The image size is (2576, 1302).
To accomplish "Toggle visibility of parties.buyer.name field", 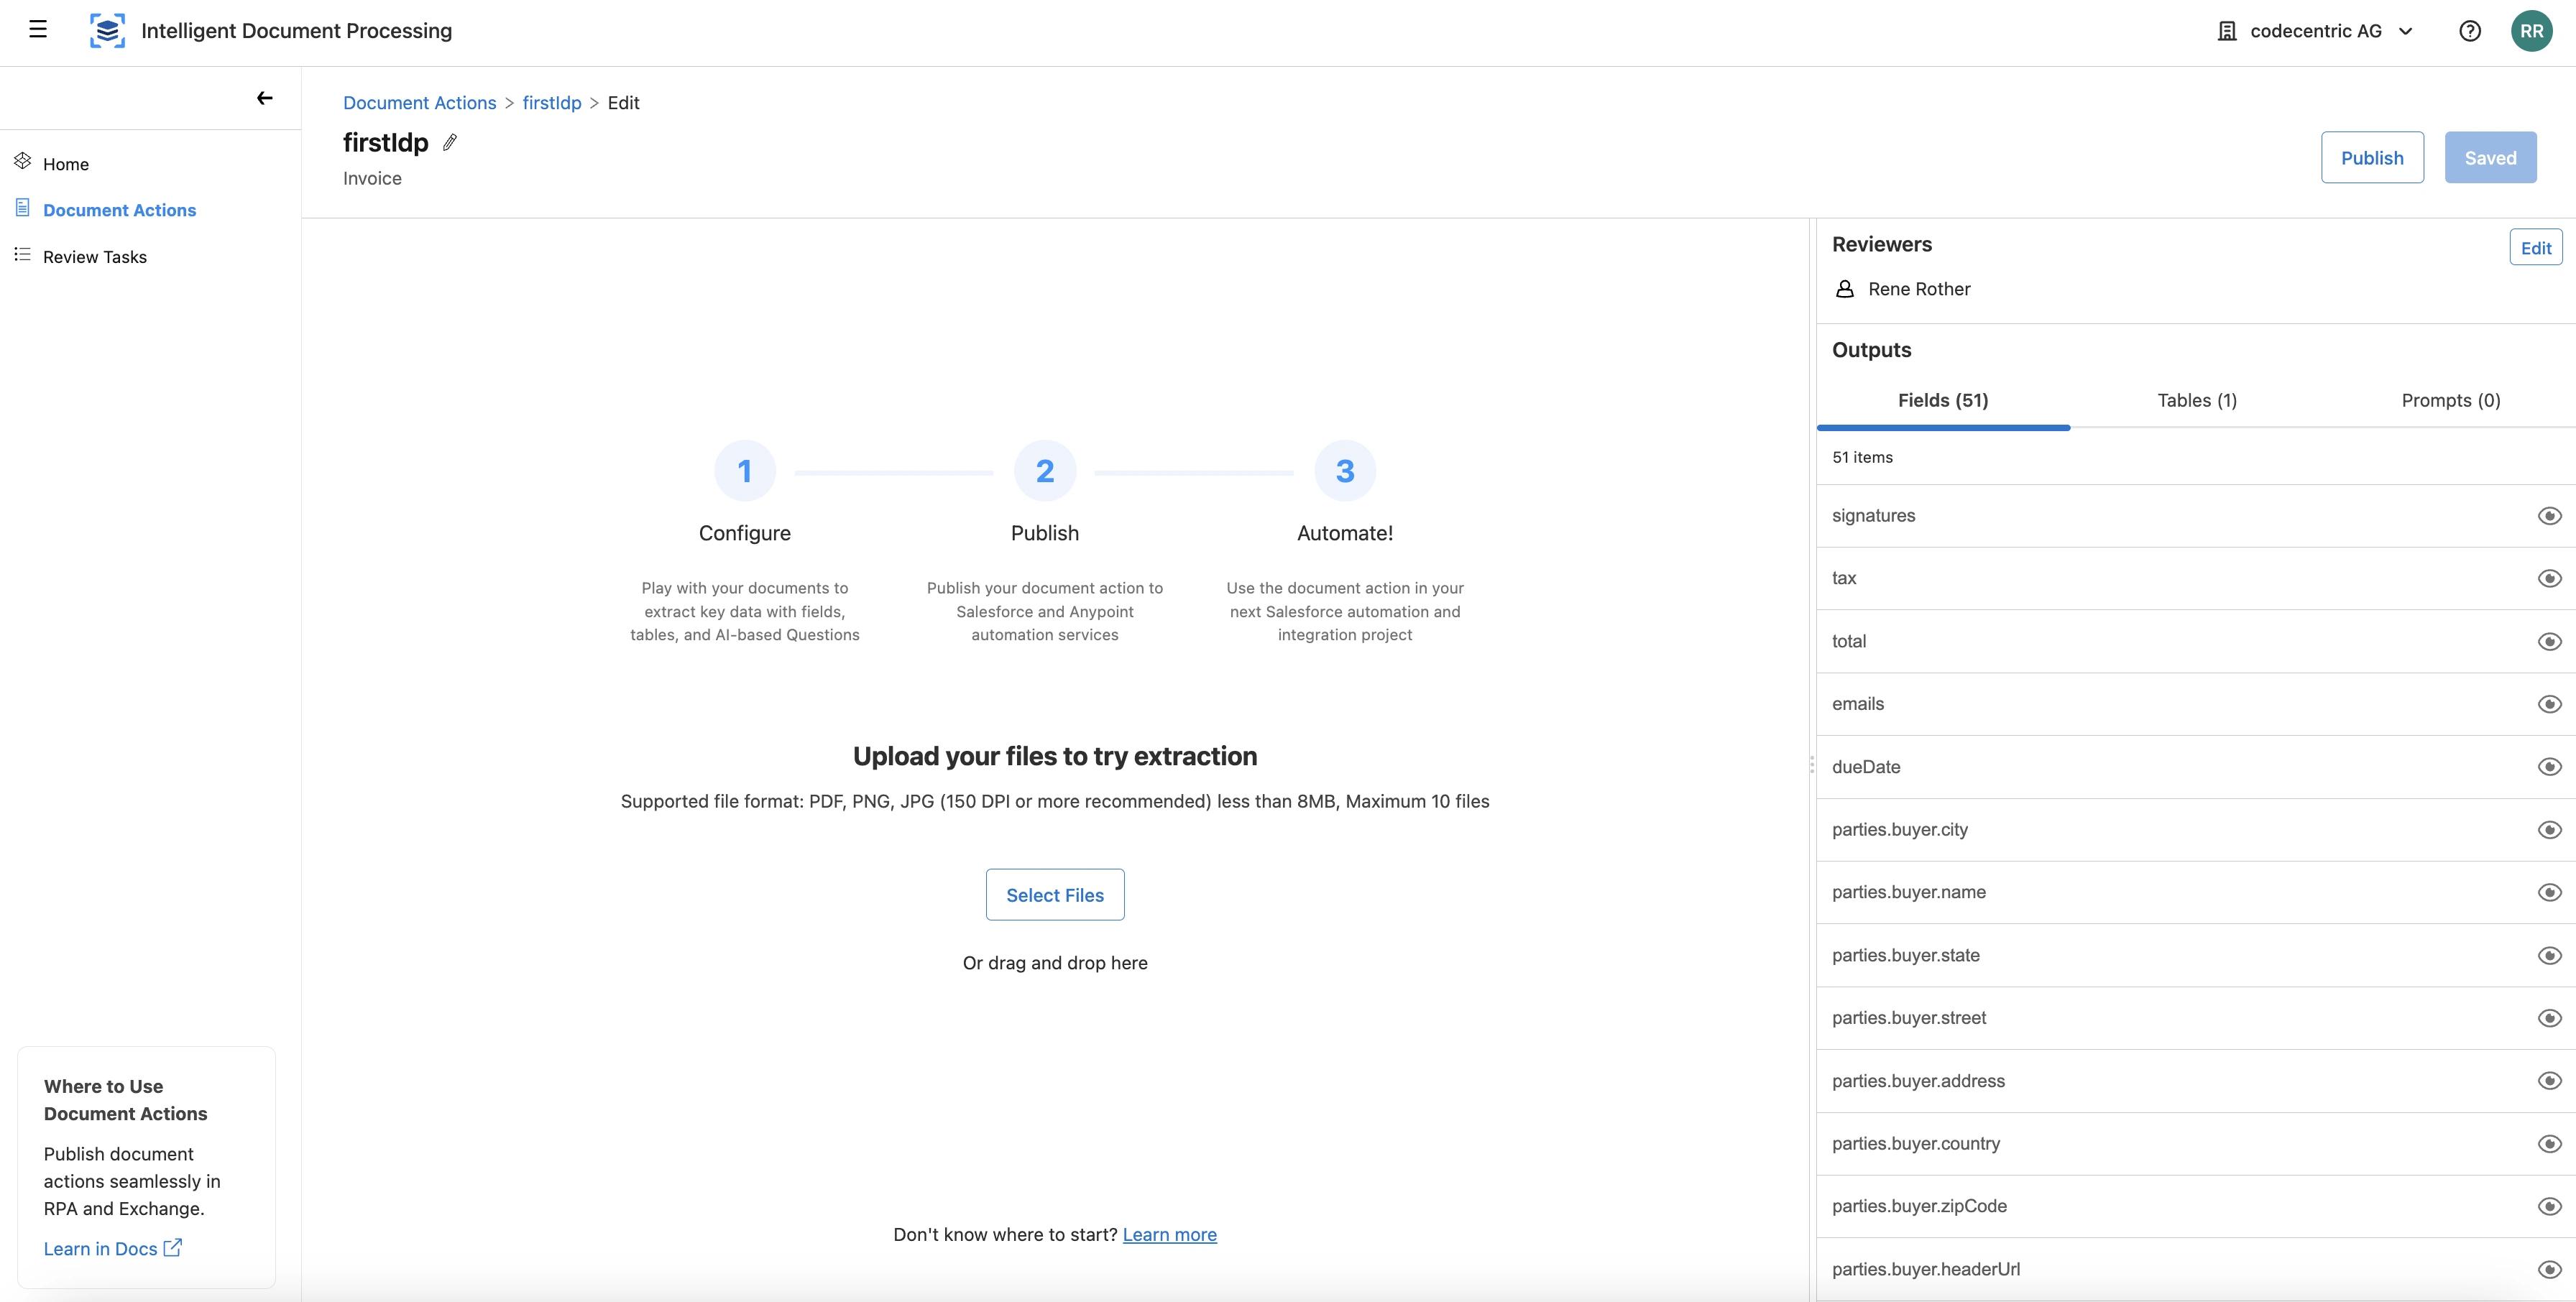I will click(x=2549, y=892).
